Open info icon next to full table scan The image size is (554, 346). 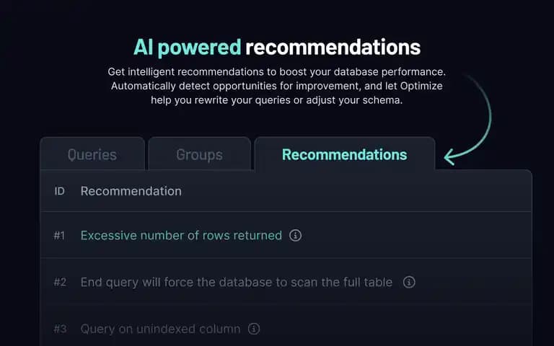coord(409,282)
